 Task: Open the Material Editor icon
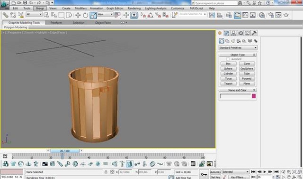click(262, 15)
